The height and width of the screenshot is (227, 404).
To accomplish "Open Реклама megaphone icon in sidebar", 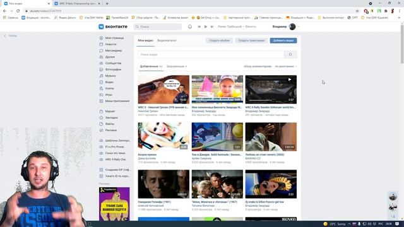I will tap(101, 131).
